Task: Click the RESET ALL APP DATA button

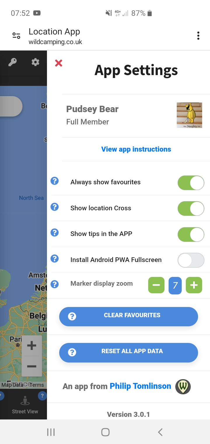Action: coord(129,353)
